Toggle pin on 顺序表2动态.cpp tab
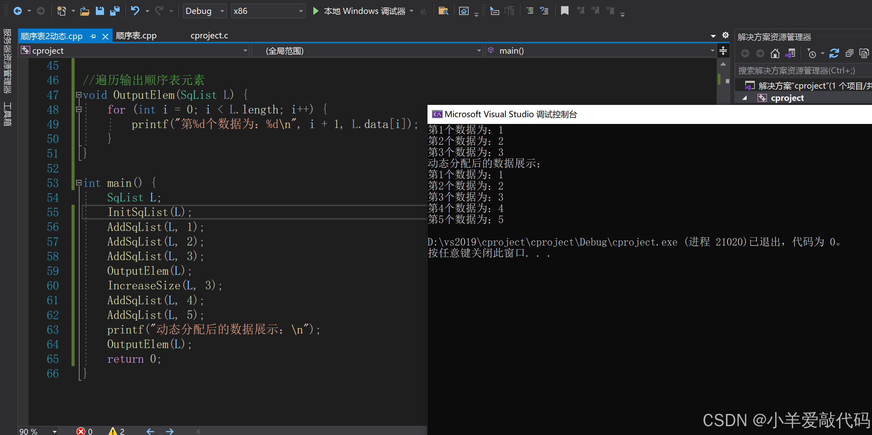 tap(93, 36)
